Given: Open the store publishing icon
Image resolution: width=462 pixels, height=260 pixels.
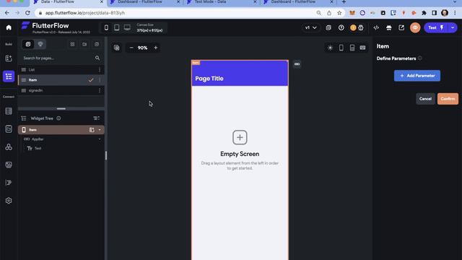Looking at the screenshot, I should point(388,27).
